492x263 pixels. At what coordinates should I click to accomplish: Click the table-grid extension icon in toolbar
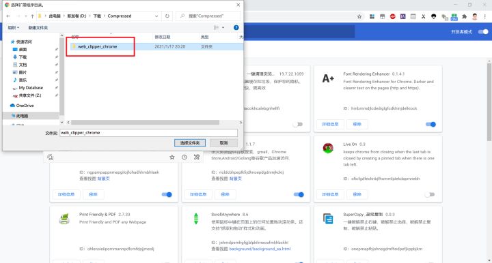point(413,16)
